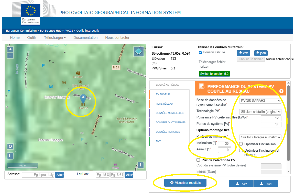
Task: Expand the Technologie PV dropdown
Action: click(x=260, y=112)
